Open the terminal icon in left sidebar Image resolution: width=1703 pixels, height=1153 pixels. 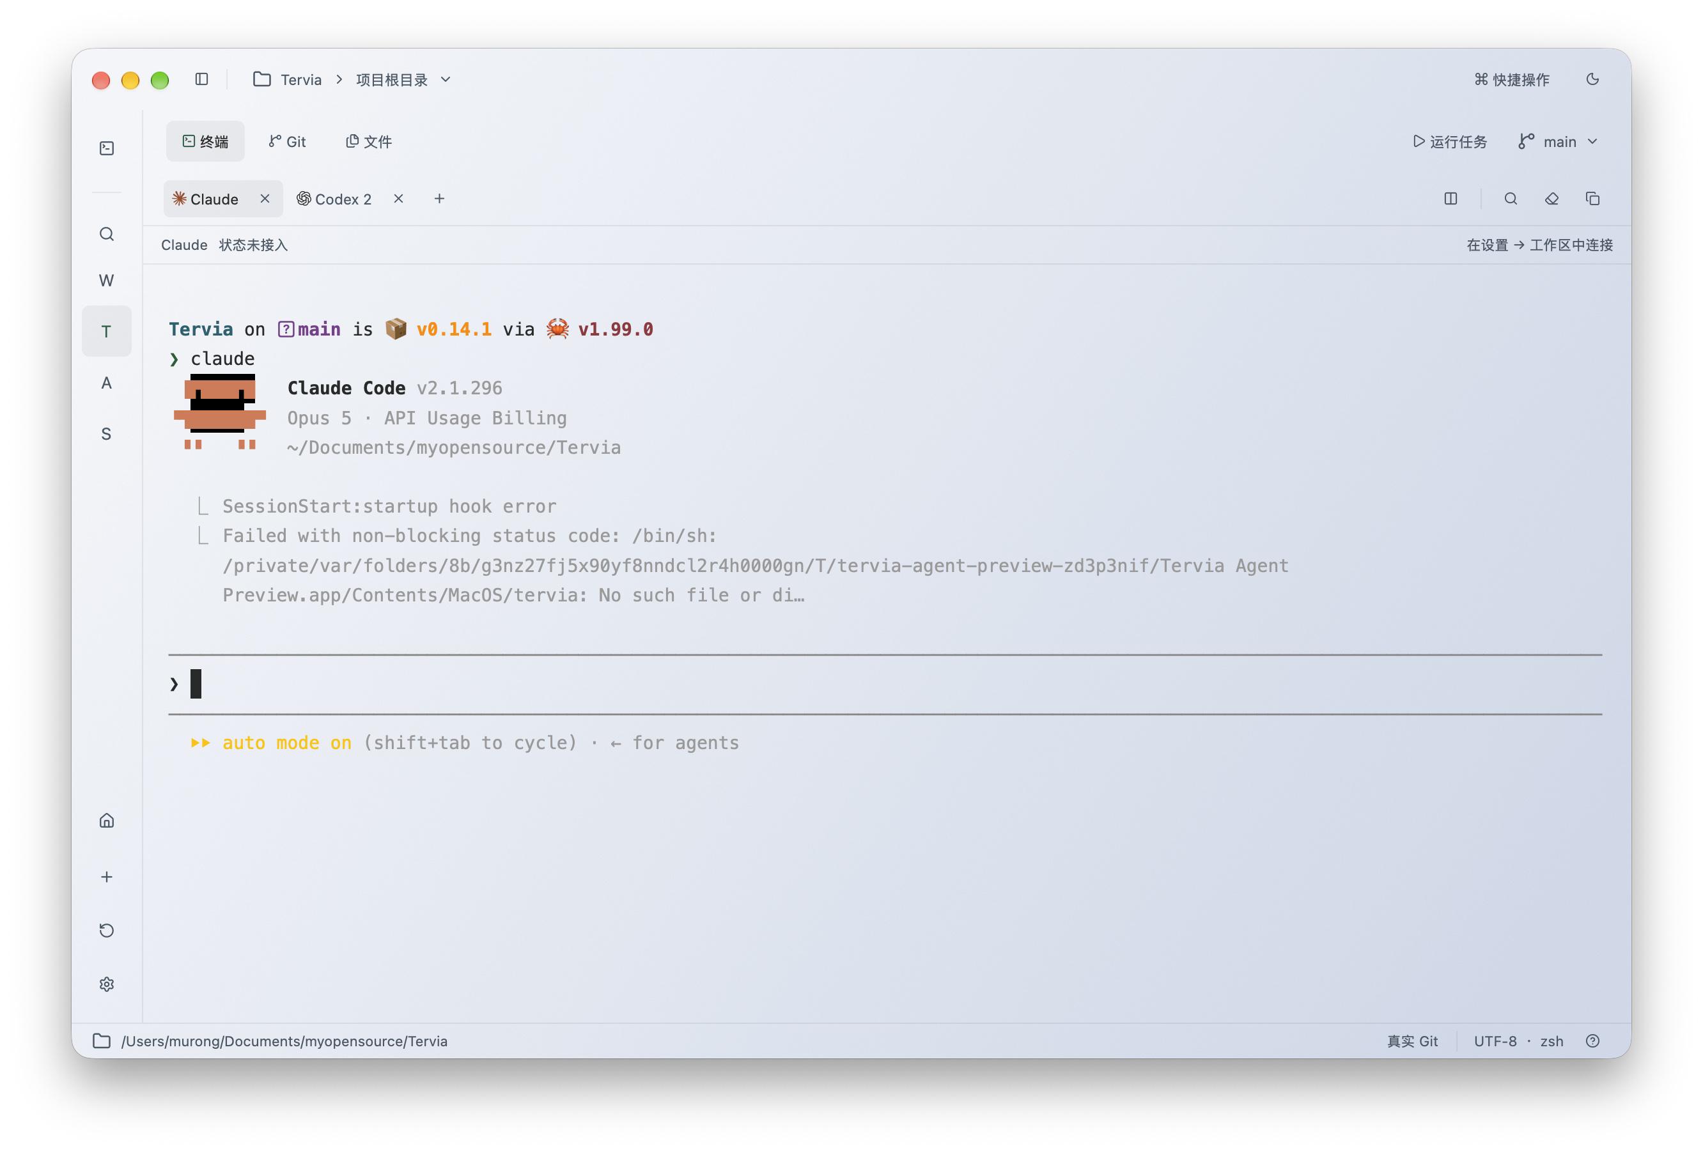pyautogui.click(x=107, y=148)
